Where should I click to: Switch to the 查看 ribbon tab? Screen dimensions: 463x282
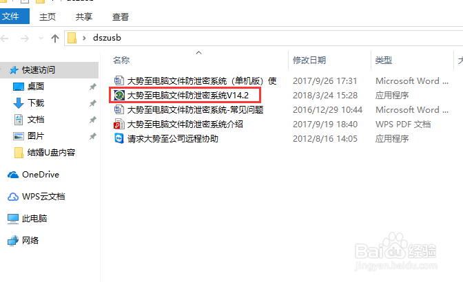pos(120,17)
